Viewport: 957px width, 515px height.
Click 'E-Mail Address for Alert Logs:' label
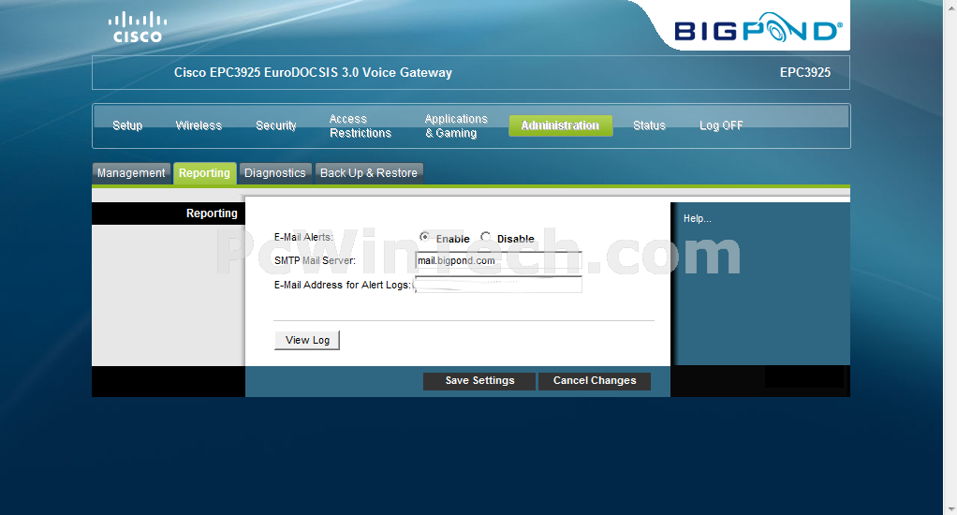(343, 285)
